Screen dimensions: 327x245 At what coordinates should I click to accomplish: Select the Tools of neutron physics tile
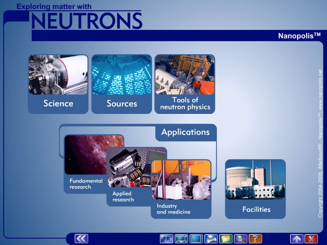tap(185, 84)
